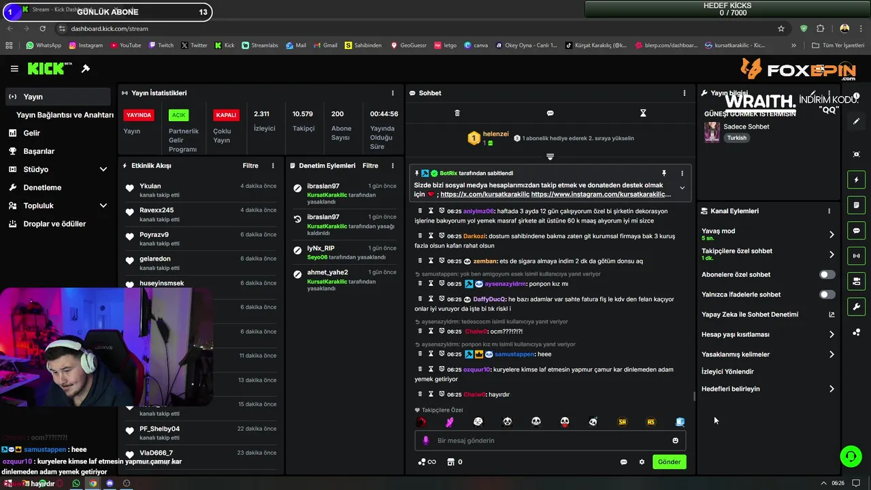Collapse leaderboard with the down-arrow handle
The image size is (871, 490).
(x=550, y=157)
